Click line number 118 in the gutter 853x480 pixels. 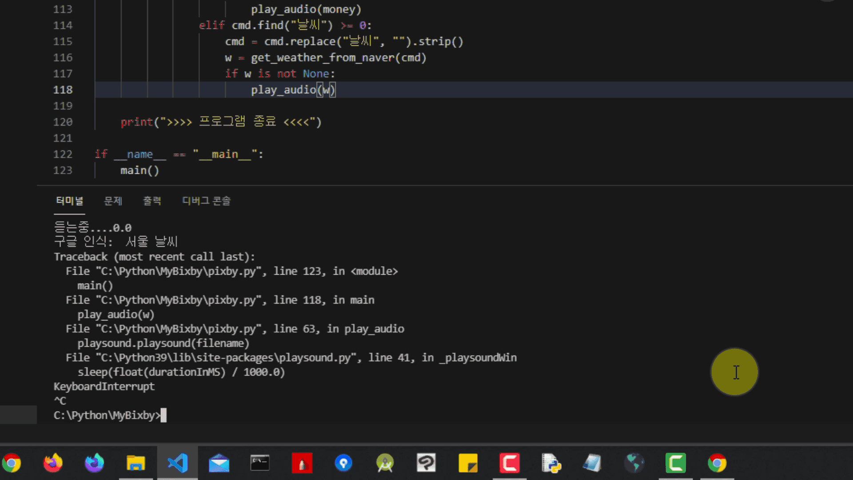[x=63, y=90]
